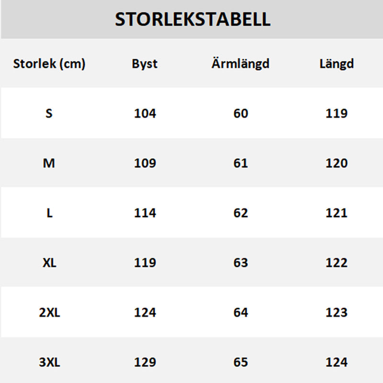This screenshot has height=383, width=383.
Task: Click the STORLEKSTABELL title heading
Action: pos(192,20)
